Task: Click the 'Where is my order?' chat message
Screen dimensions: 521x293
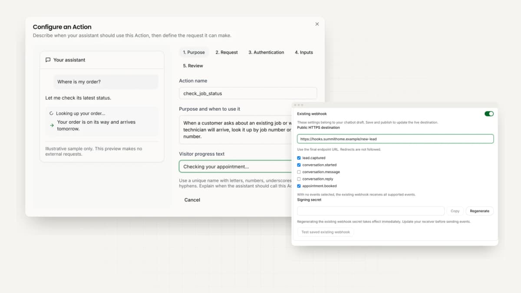Action: [x=106, y=82]
